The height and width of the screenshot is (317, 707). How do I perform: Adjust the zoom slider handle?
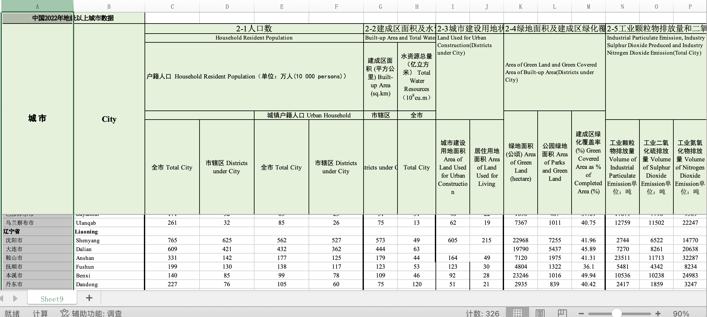click(x=617, y=313)
